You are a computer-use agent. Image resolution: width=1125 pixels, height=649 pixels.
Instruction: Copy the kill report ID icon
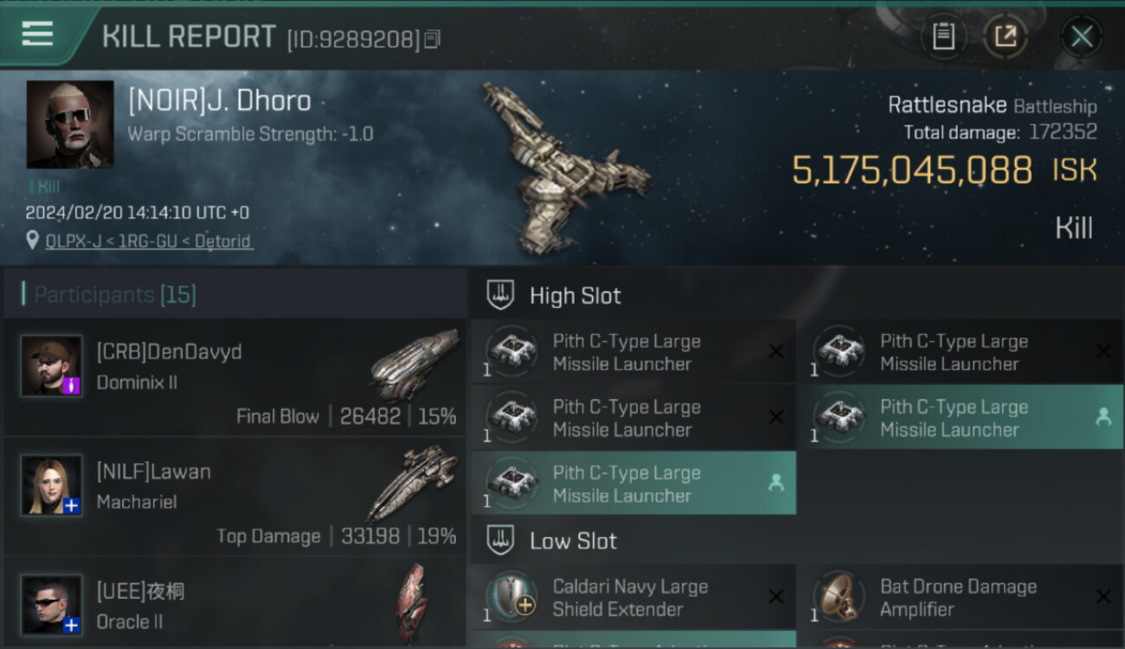(433, 39)
